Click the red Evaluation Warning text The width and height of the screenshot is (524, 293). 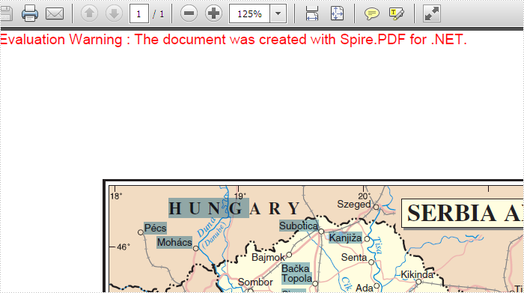click(x=234, y=40)
